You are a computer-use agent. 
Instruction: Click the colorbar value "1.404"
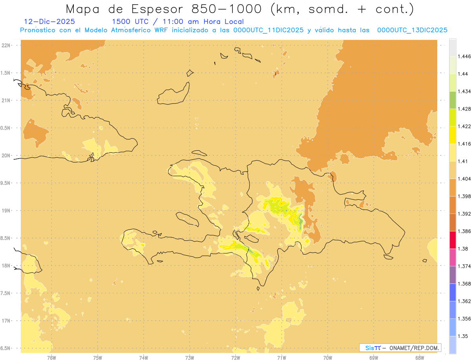pos(464,179)
